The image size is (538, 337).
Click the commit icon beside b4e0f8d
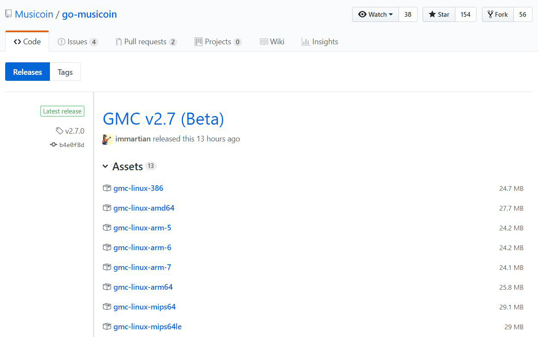point(53,145)
